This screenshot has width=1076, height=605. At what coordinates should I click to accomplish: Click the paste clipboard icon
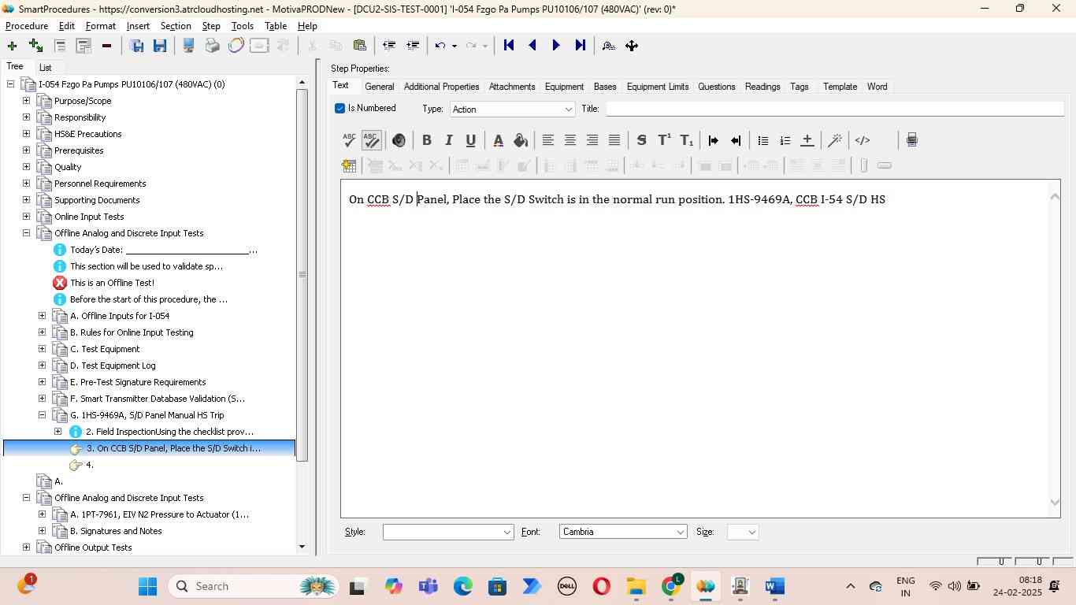pos(359,46)
